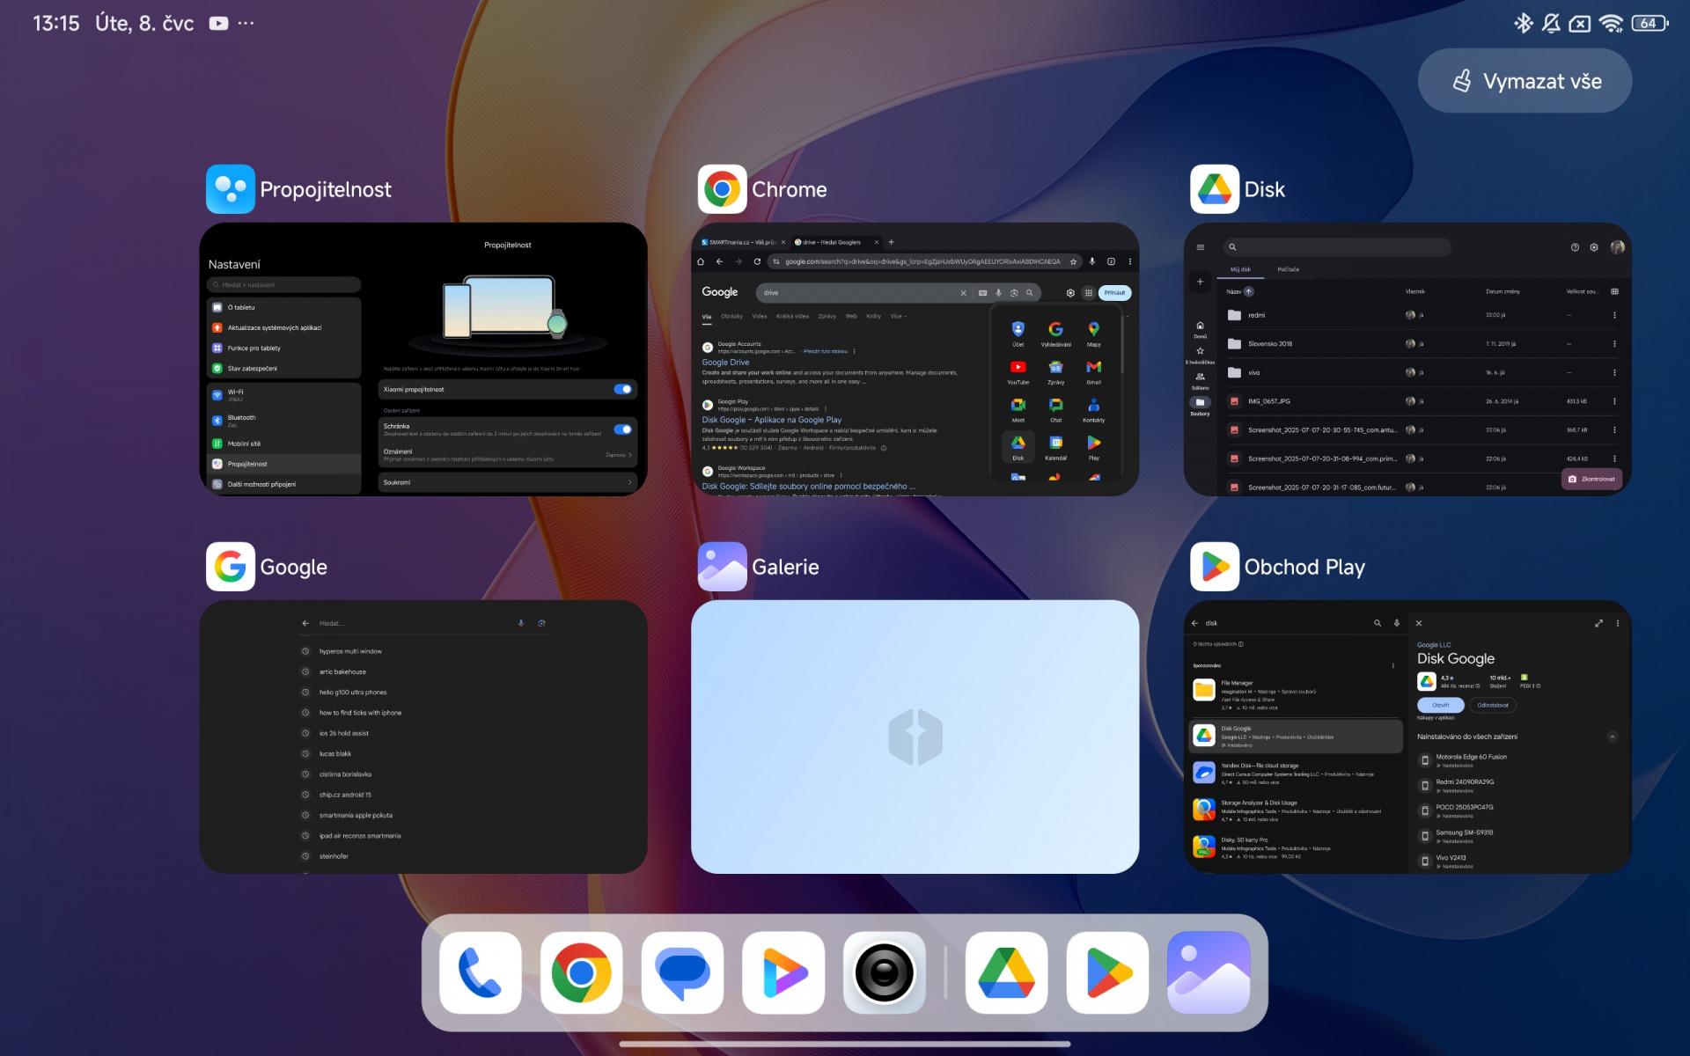Collapse Nainstalováno do všech zařízení section
The height and width of the screenshot is (1056, 1690).
pos(1613,737)
